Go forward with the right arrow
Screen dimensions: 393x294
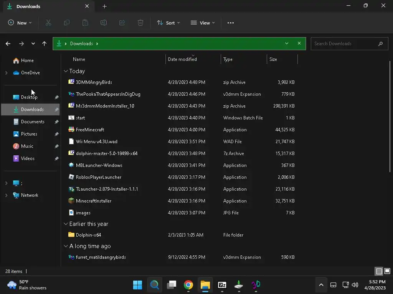[21, 44]
